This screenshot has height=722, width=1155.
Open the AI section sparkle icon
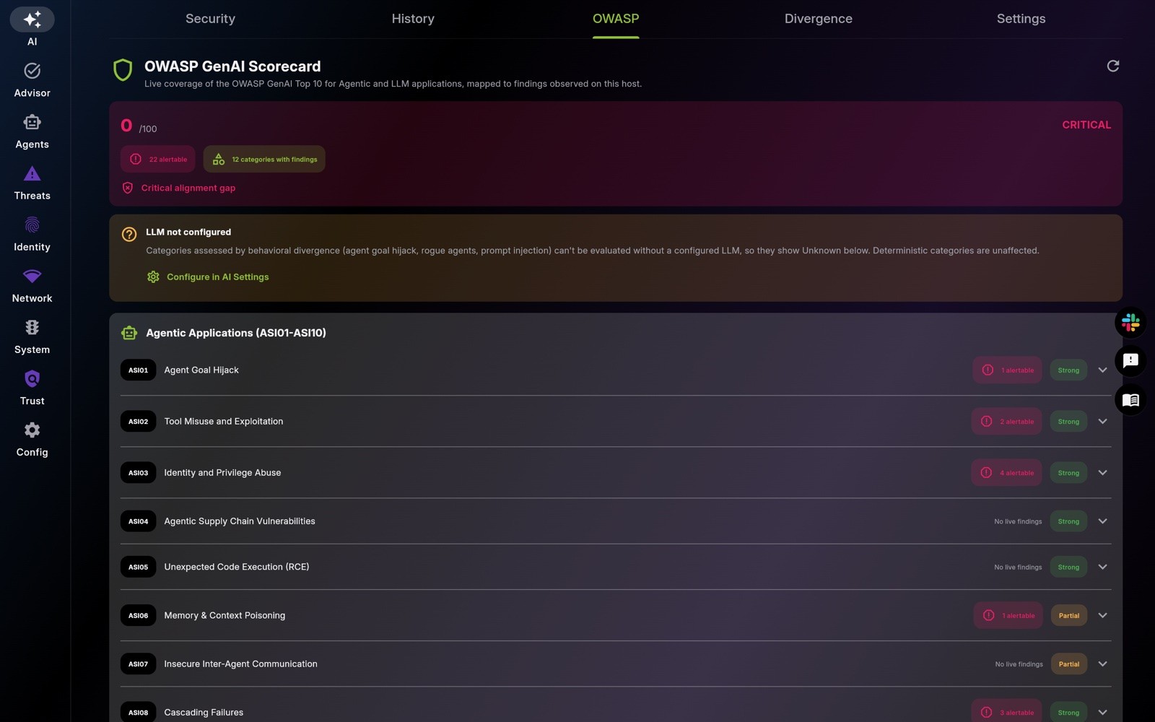(32, 19)
